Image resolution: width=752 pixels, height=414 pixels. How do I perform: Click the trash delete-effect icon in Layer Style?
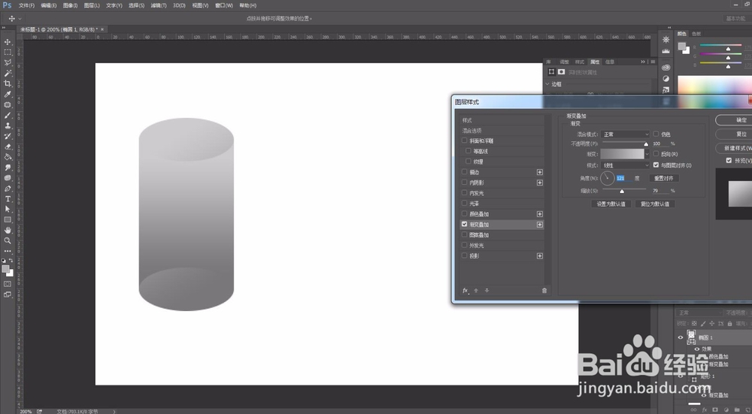(x=544, y=290)
